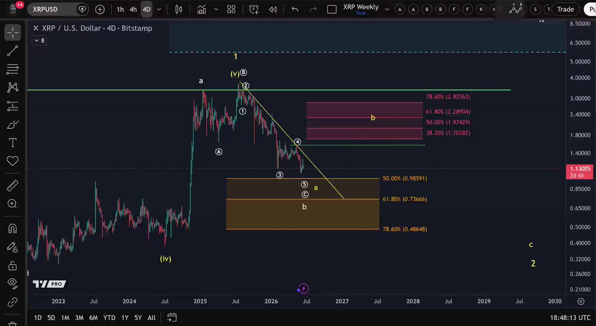The image size is (596, 326).
Task: Click the Elliott wave pattern icon
Action: point(515,9)
